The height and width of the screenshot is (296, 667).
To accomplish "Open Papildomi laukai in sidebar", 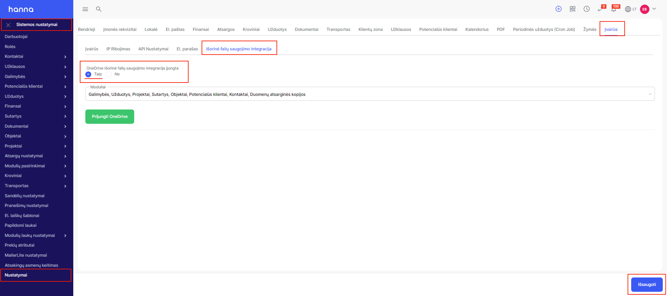I will 21,225.
